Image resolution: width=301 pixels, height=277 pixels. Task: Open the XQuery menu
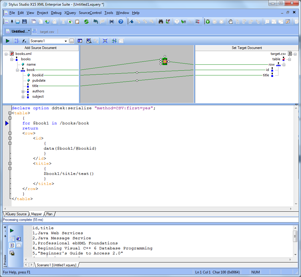(70, 13)
